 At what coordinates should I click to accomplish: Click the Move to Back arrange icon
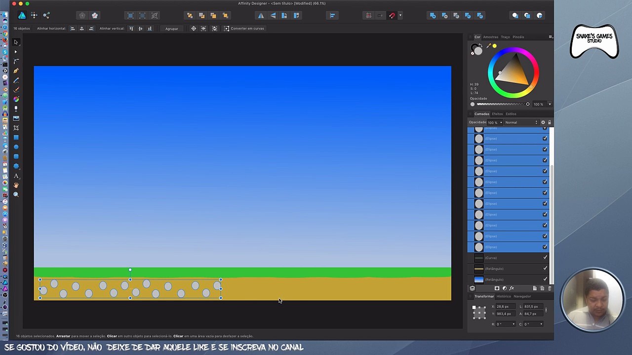click(190, 16)
